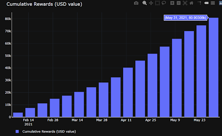The image size is (222, 136).
Task: Click the May 23 x-axis label
Action: pos(199,120)
